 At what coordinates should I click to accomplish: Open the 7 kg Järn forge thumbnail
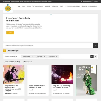[x=62, y=74]
